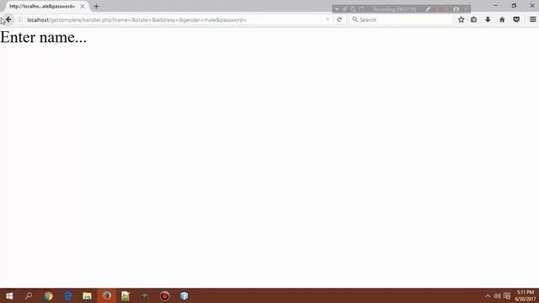Screen dimensions: 539x303
Task: Launch Microsoft Edge from the taskbar
Action: (x=67, y=295)
